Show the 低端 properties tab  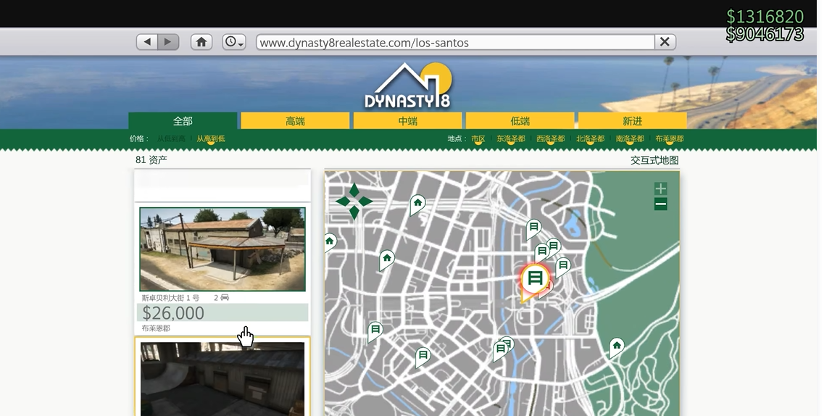(x=520, y=120)
